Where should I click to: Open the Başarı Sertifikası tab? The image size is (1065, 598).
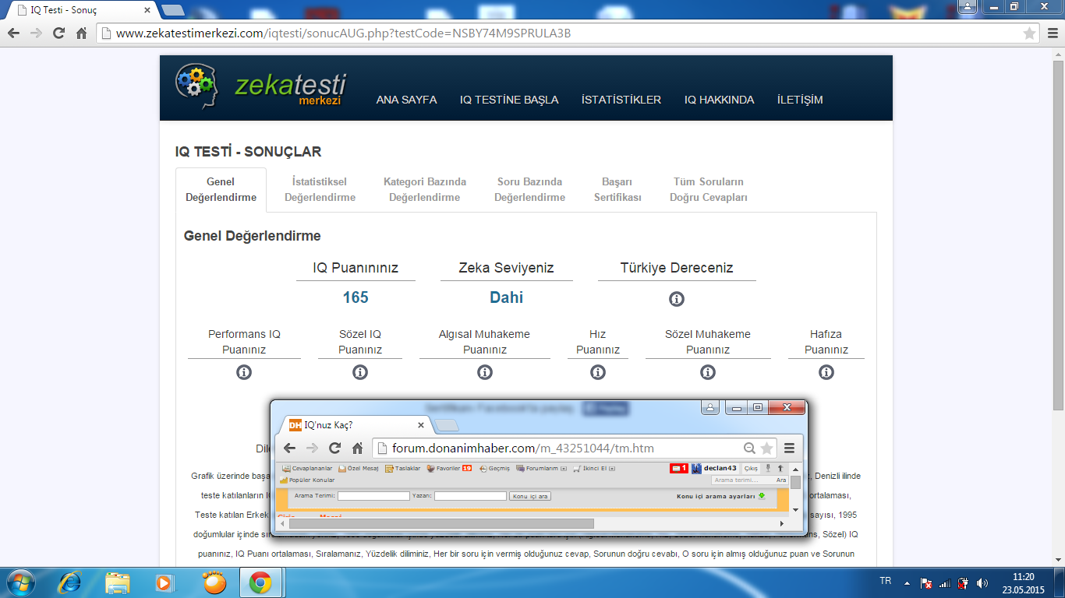(617, 189)
